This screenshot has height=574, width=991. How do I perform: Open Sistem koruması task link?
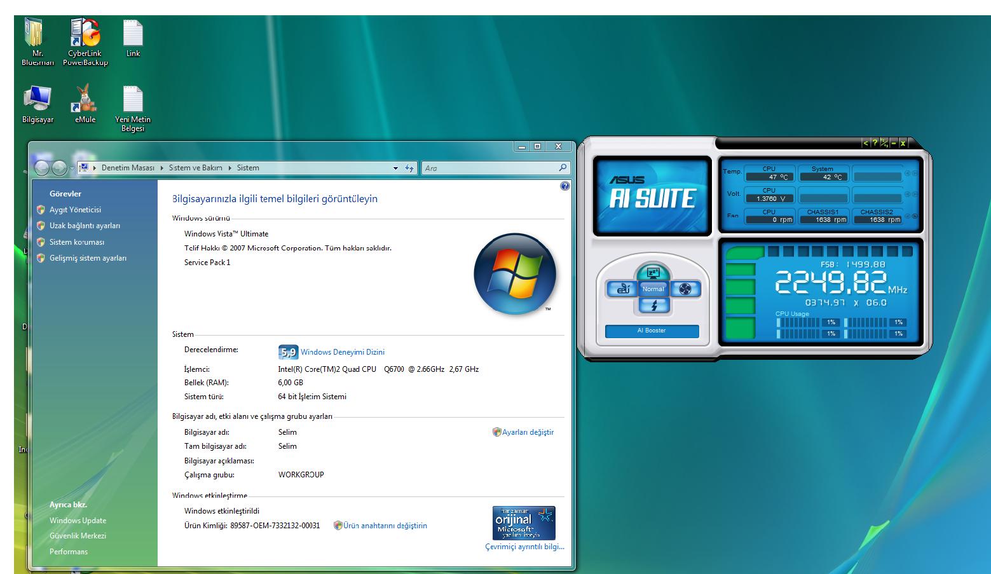click(x=77, y=242)
